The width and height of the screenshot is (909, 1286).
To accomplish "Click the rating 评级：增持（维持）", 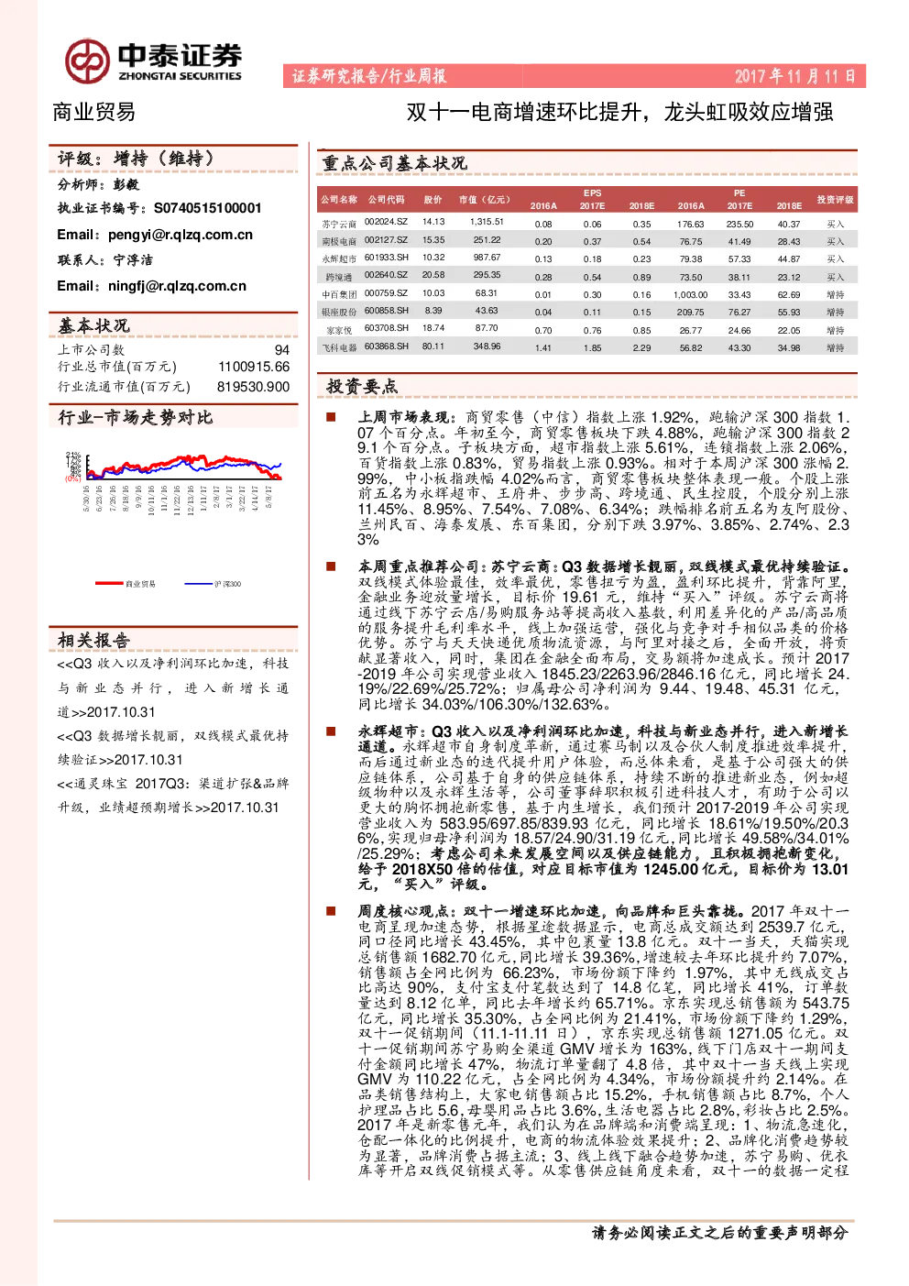I will 136,159.
